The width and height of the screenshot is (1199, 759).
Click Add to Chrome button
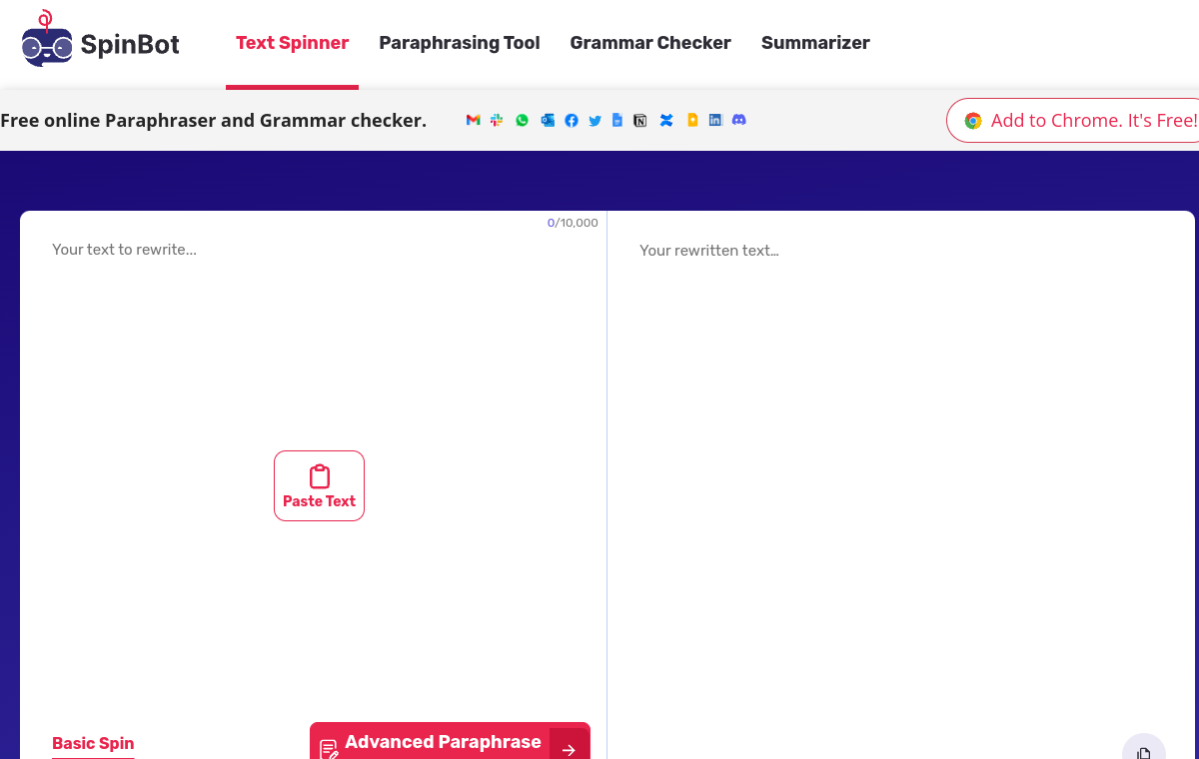[1072, 121]
